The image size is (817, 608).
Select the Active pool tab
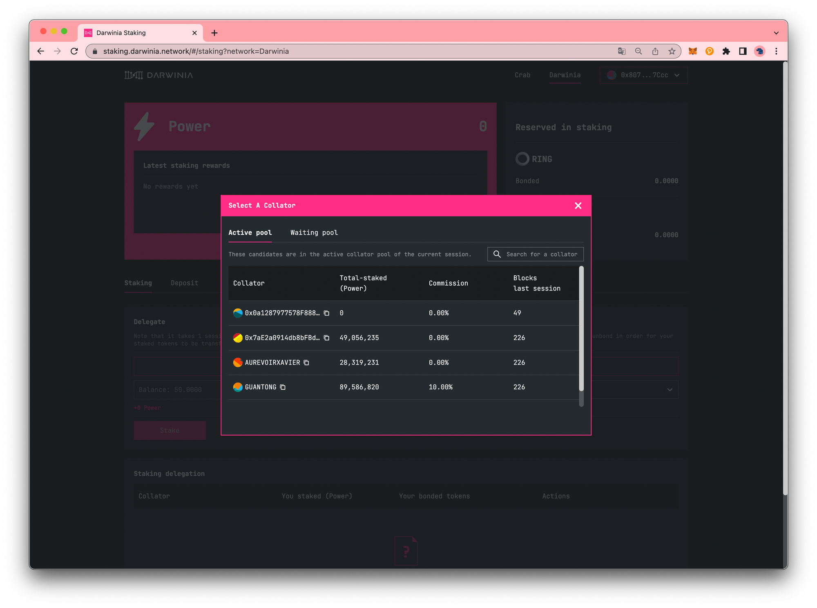[x=250, y=232]
